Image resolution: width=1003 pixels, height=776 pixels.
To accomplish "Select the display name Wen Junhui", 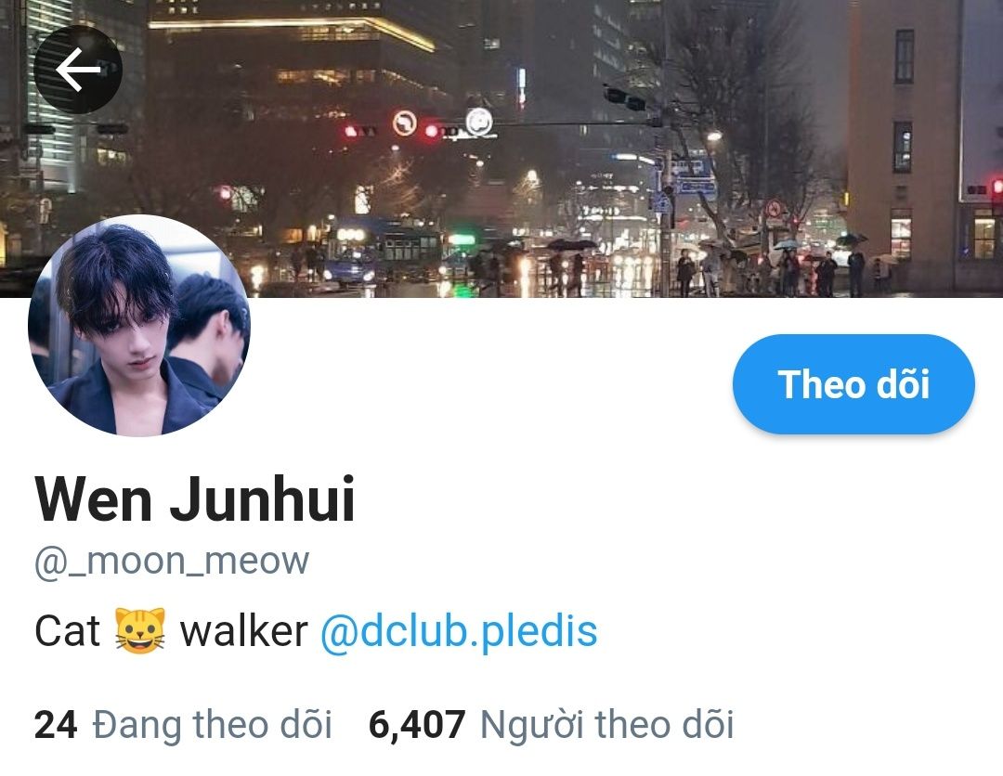I will [x=194, y=499].
